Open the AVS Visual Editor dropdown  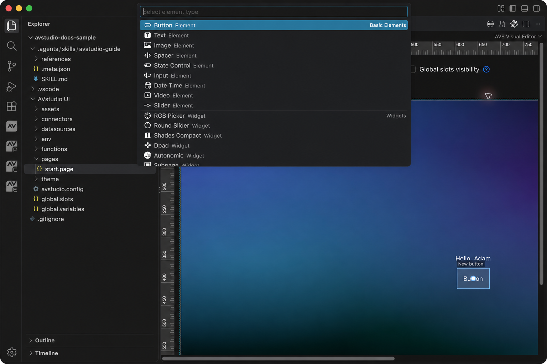(x=518, y=36)
